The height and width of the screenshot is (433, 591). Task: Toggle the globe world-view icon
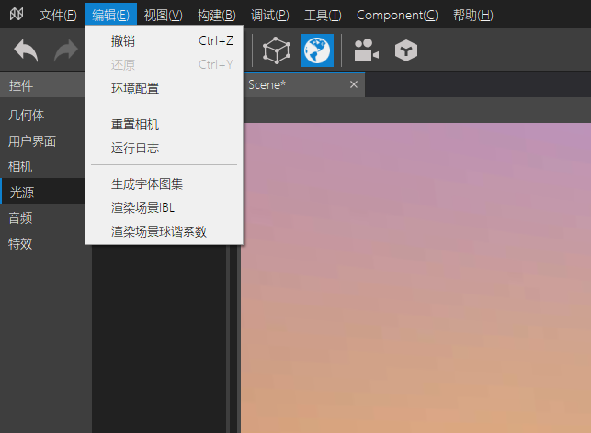point(317,50)
